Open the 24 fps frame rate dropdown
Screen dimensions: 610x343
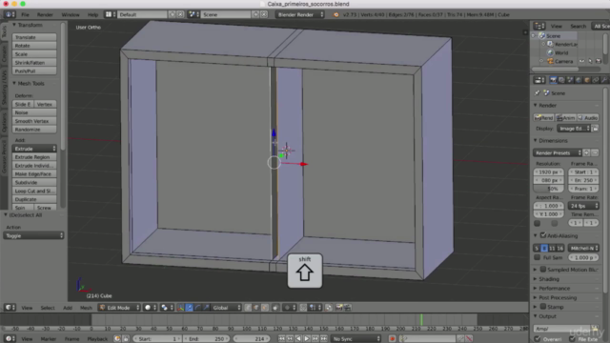tap(583, 206)
